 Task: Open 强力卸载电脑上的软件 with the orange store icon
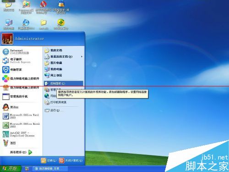click(x=21, y=88)
